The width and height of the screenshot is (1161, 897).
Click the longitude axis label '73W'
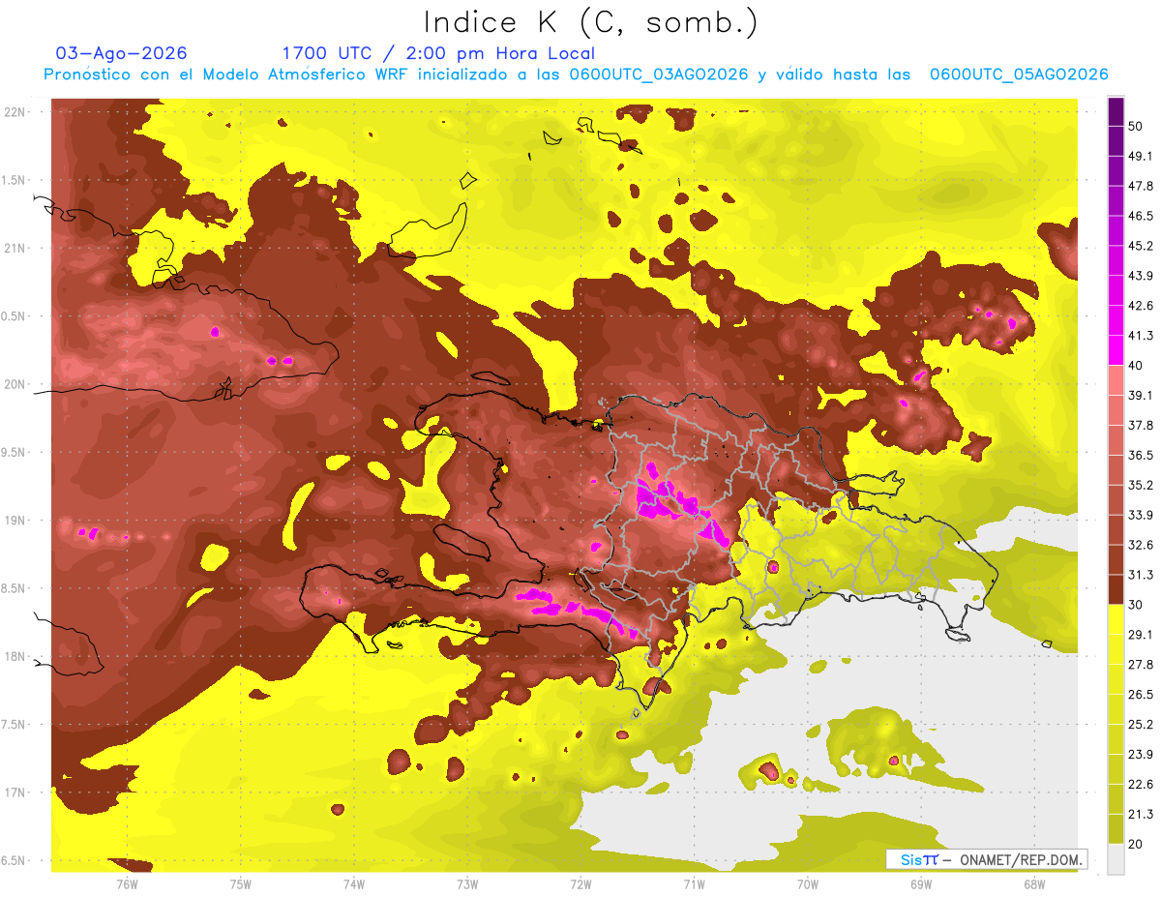(467, 883)
